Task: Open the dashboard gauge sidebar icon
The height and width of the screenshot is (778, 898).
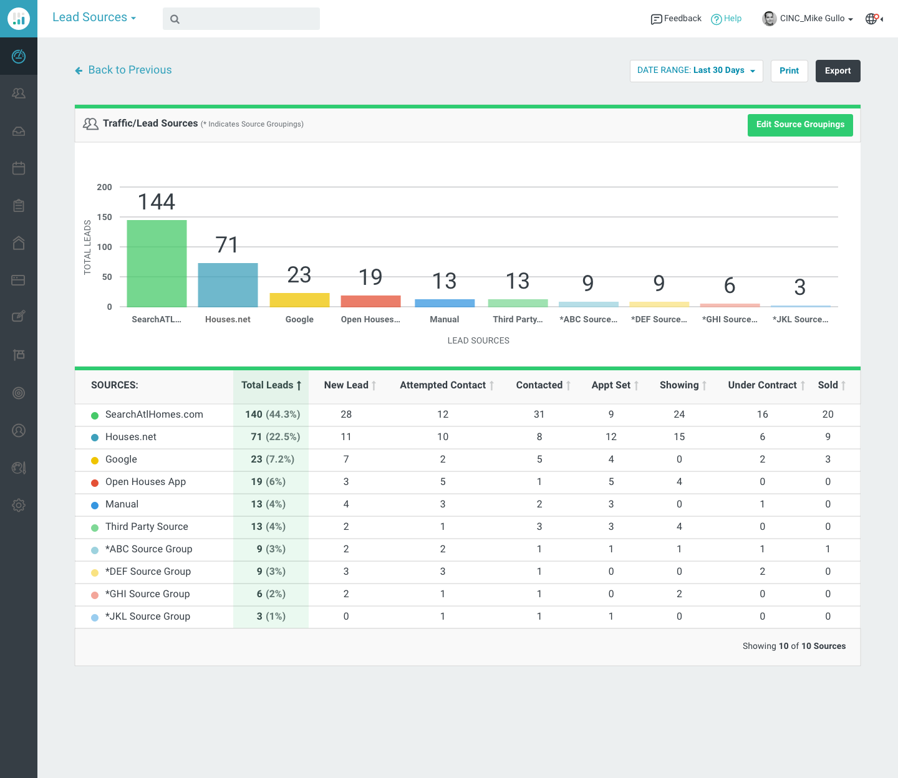Action: pos(19,56)
